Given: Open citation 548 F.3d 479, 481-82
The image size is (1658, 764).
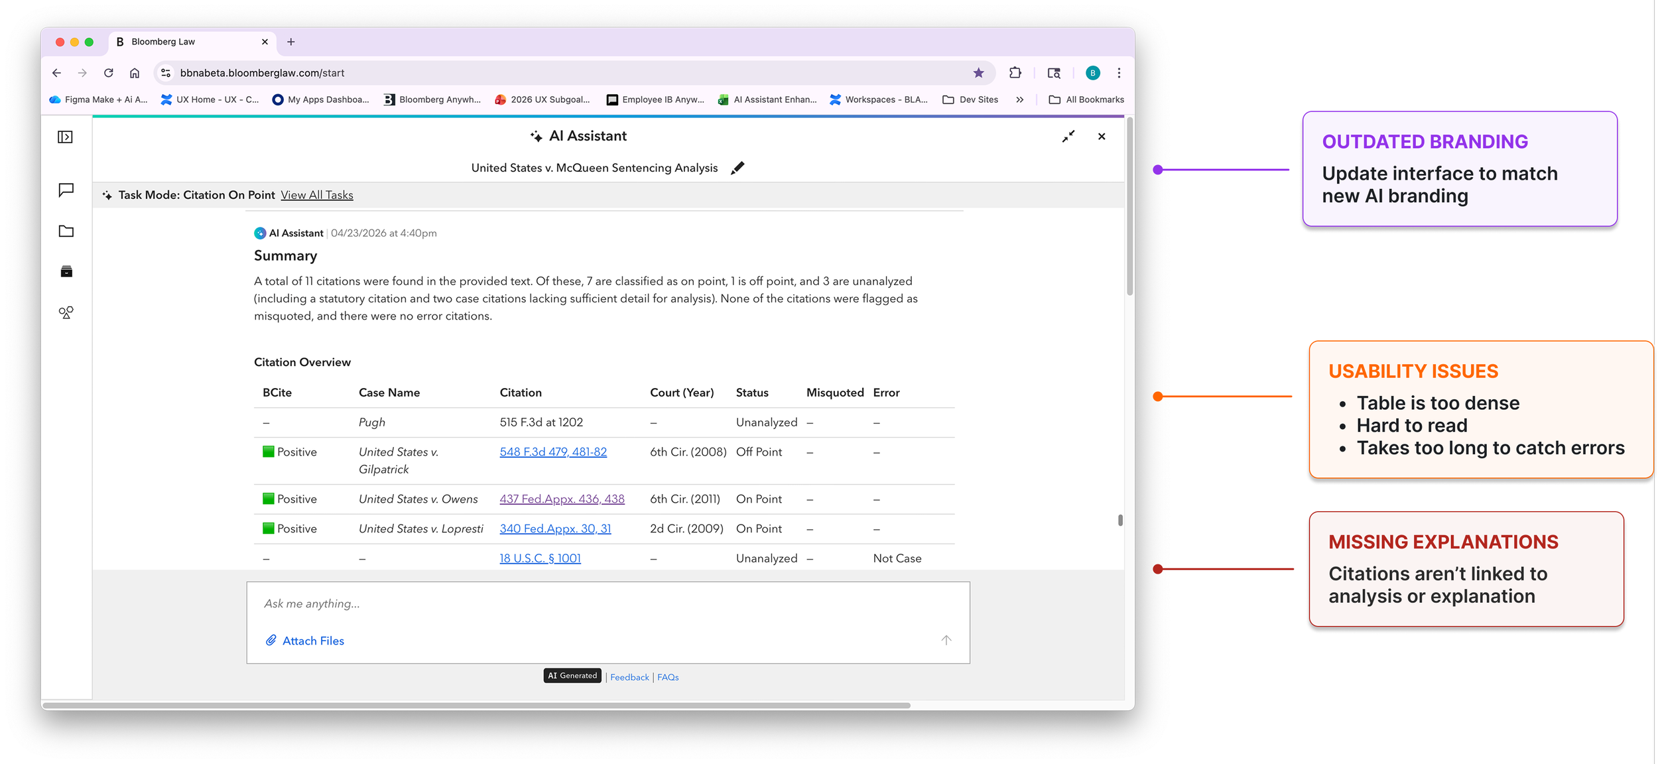Looking at the screenshot, I should pos(553,452).
